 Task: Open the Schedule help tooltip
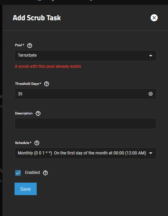[37, 143]
